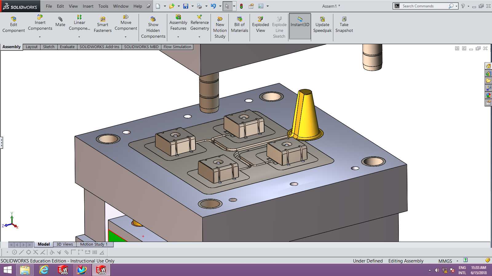
Task: Open File Properties icon in quick toolbar
Action: pos(251,6)
